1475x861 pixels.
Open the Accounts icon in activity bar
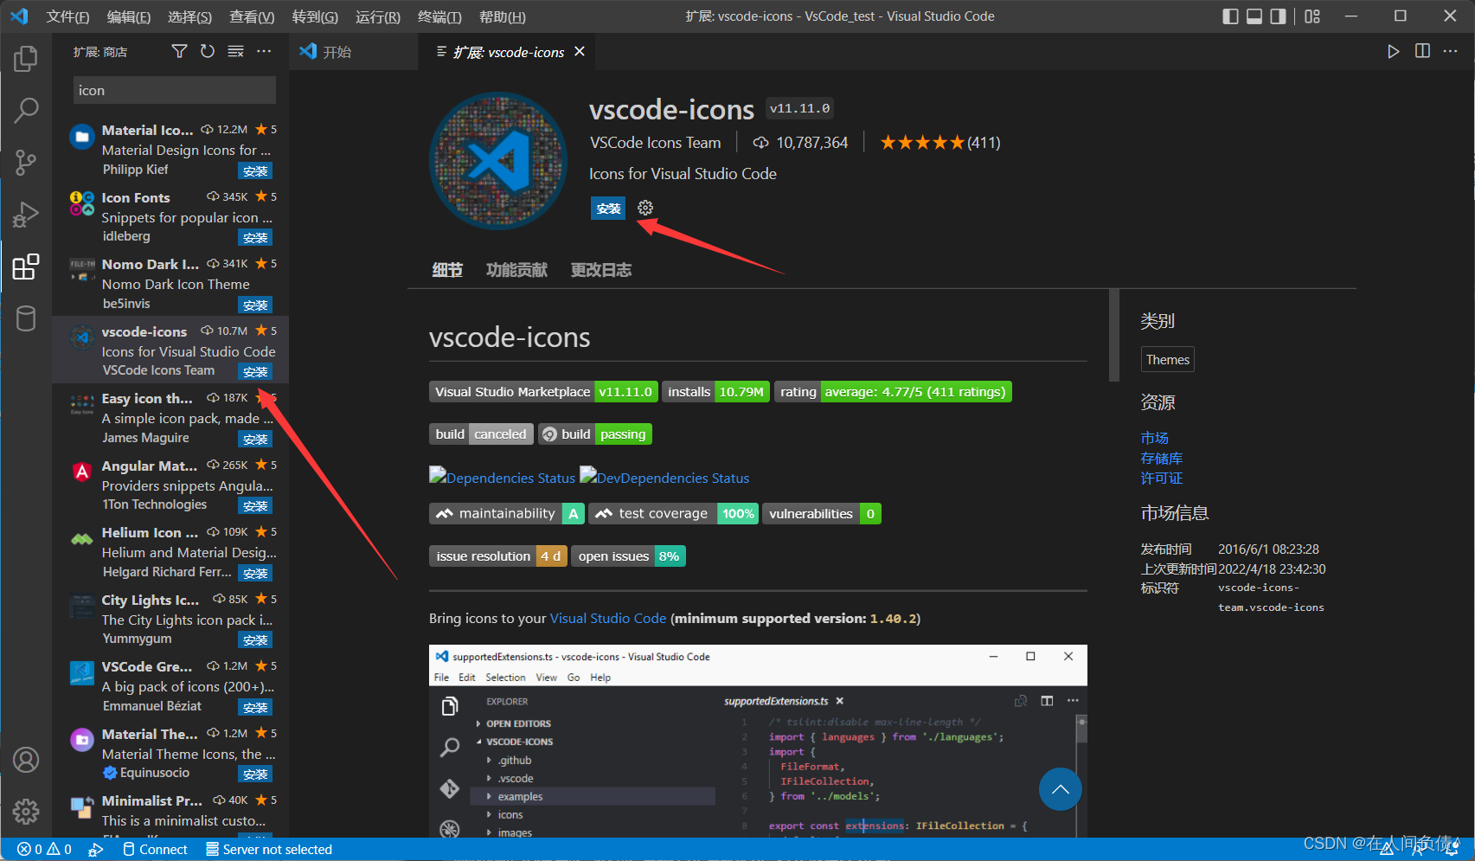click(26, 760)
